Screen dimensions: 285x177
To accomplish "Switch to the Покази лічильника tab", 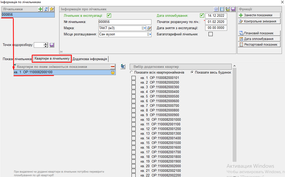I will click(x=17, y=59).
